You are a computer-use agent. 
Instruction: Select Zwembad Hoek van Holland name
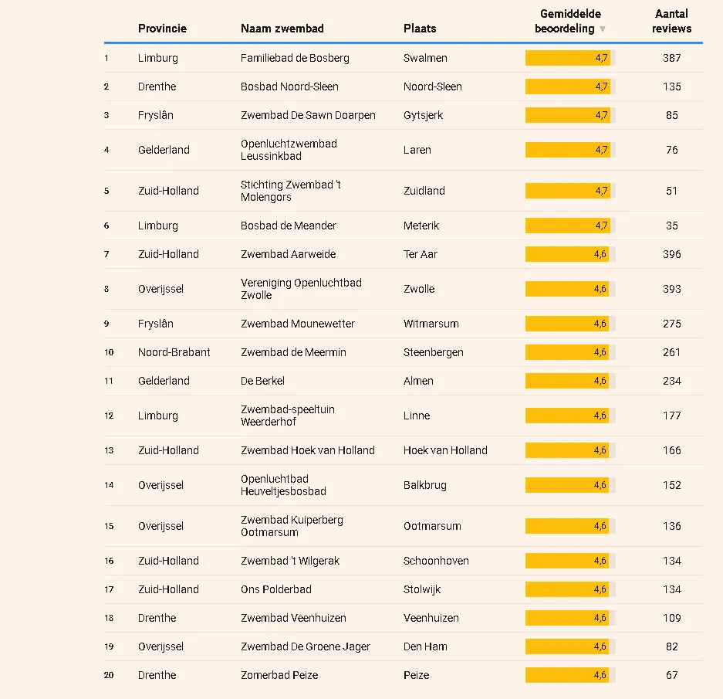tap(308, 450)
